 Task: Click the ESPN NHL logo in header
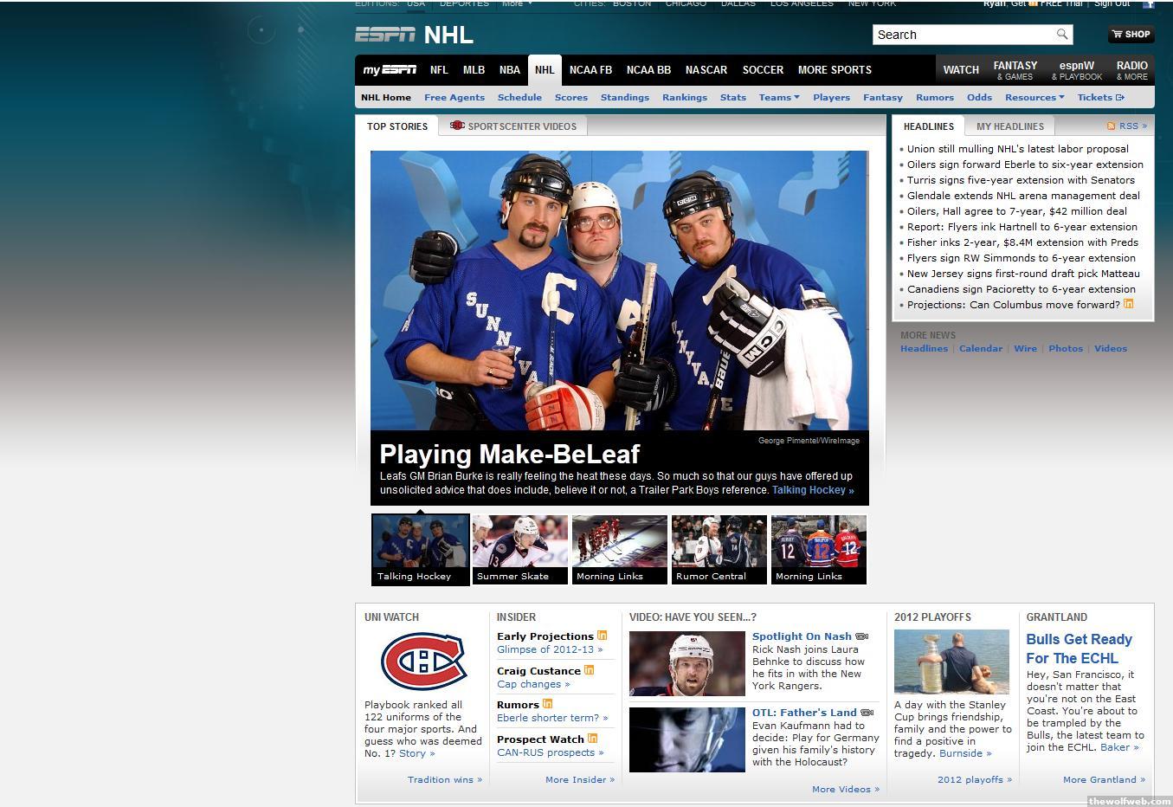pyautogui.click(x=414, y=35)
